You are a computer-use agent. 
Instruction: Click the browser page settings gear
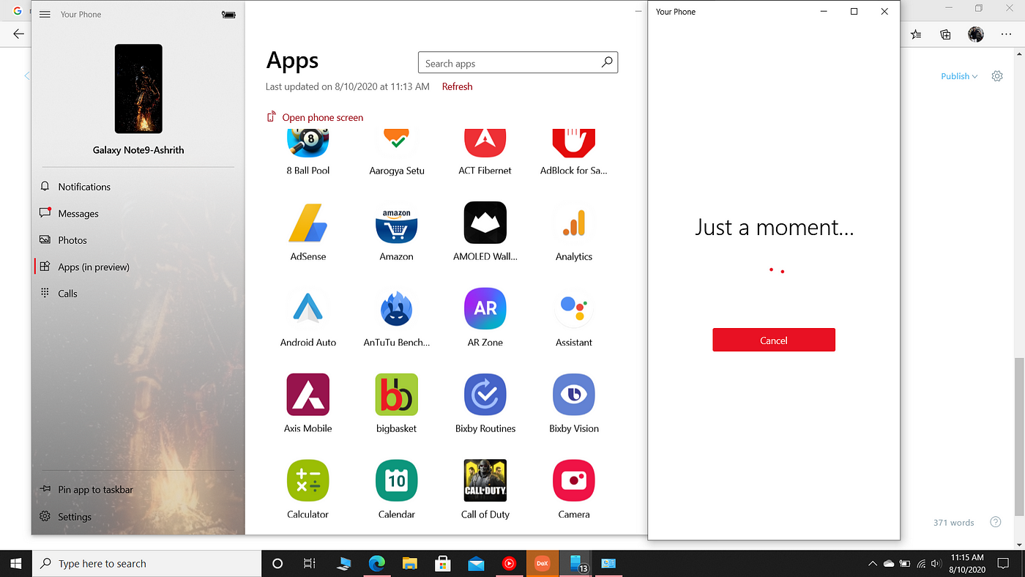997,76
